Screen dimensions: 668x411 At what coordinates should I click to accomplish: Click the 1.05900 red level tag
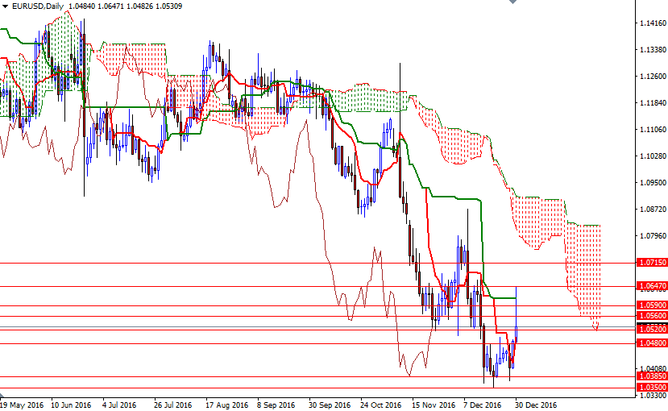point(651,305)
